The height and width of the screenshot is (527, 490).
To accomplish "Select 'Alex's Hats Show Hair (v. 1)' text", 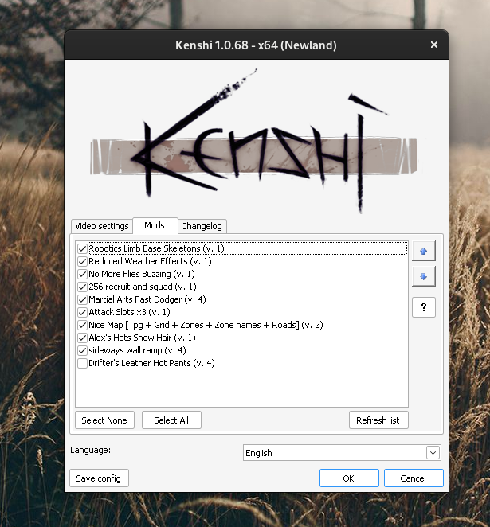I will (x=143, y=338).
